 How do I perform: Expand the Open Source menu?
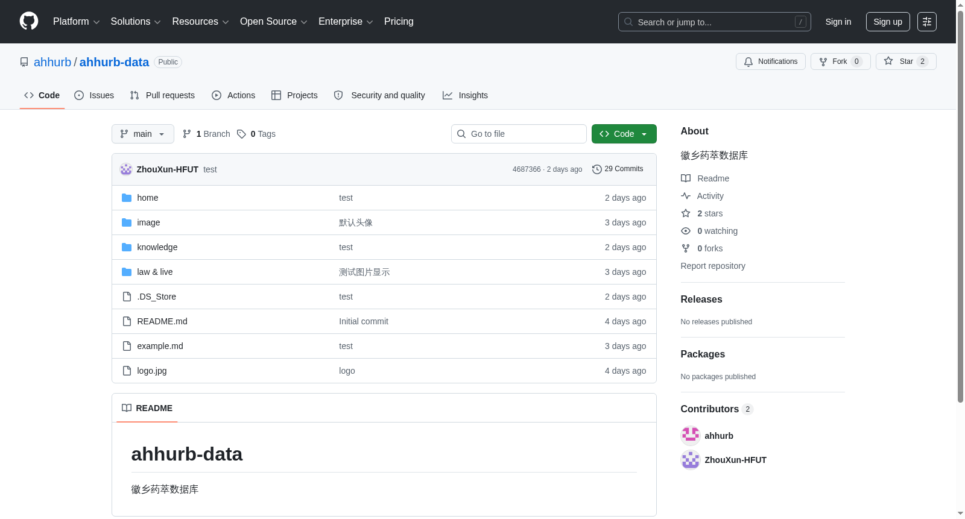274,22
